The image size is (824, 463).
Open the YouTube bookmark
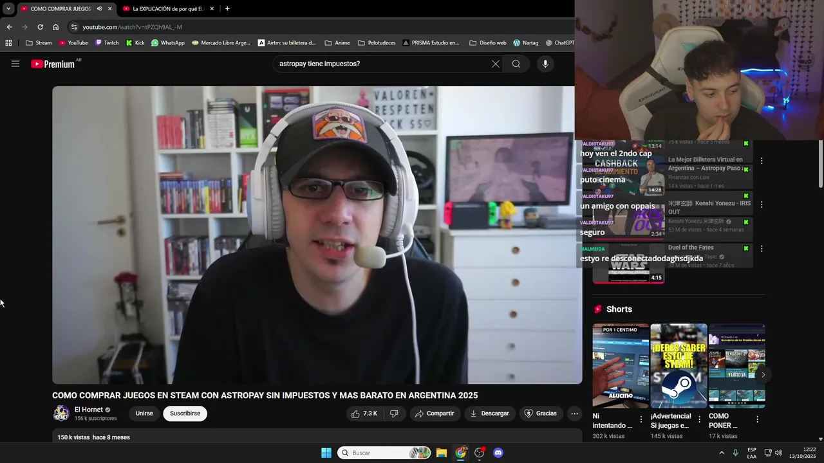pos(73,43)
